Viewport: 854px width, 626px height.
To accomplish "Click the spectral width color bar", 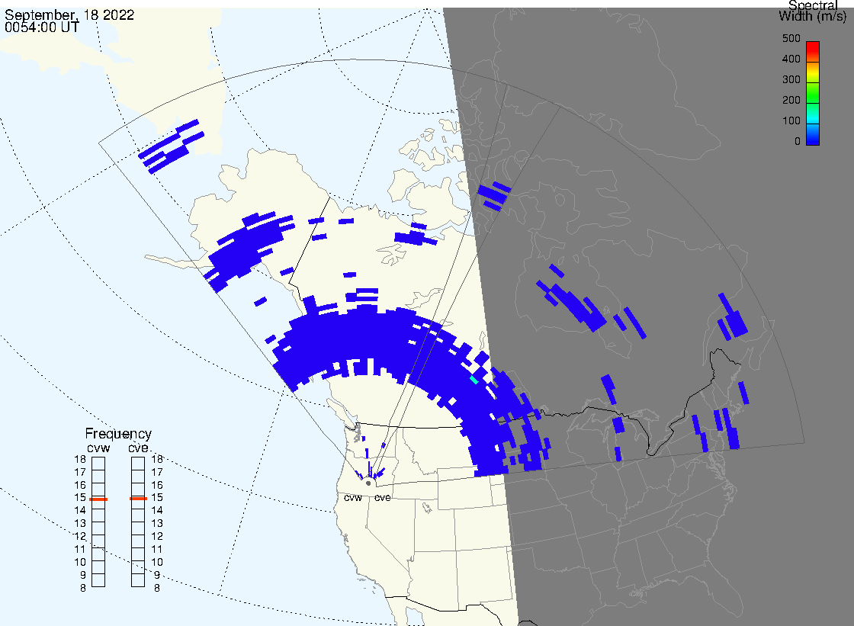I will pyautogui.click(x=813, y=93).
